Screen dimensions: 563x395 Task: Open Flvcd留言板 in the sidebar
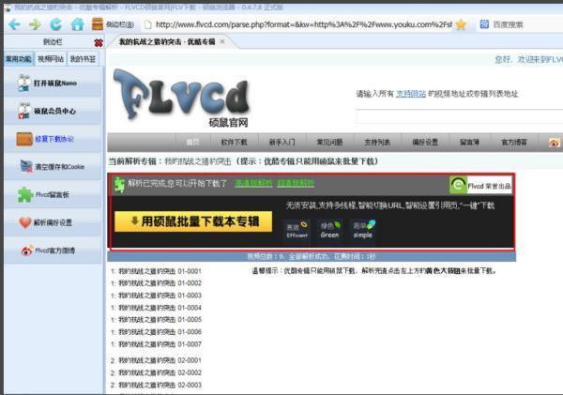click(x=53, y=194)
